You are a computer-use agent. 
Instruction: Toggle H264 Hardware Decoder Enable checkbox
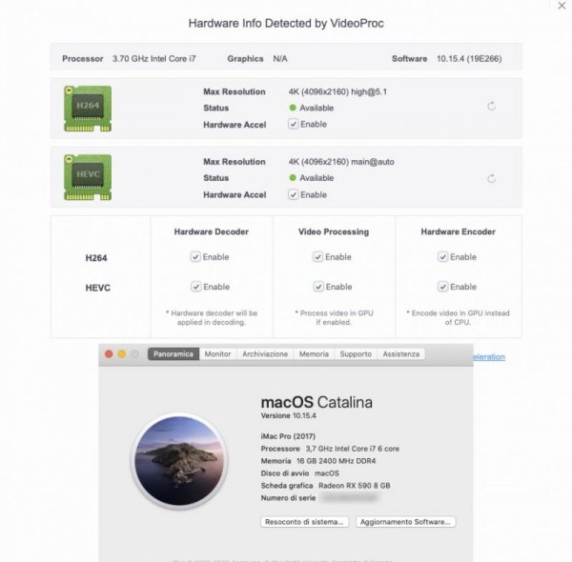click(195, 257)
